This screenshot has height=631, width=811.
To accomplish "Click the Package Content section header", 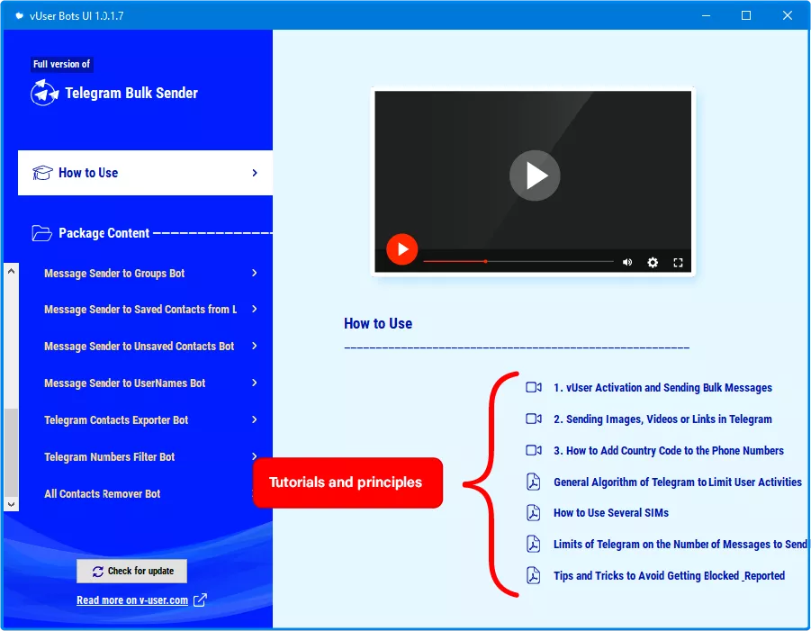I will click(104, 233).
